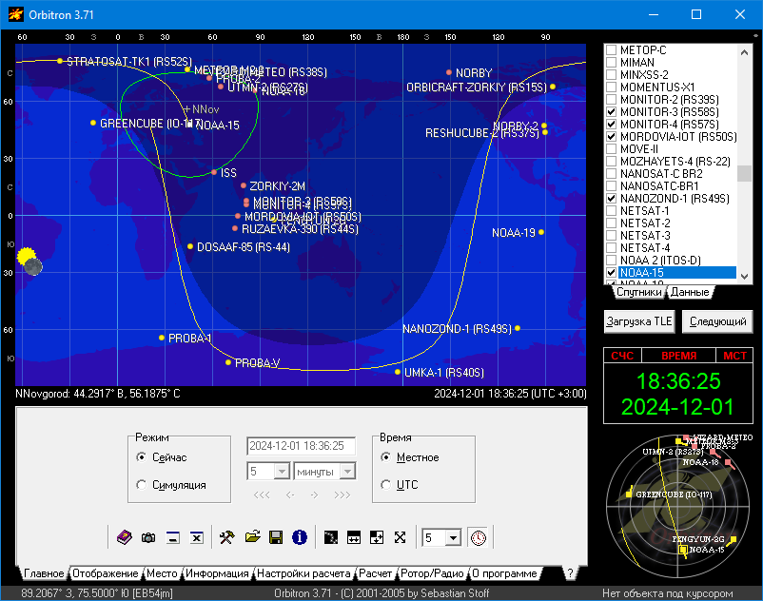Open settings with the hammer-and-wrench icon
763x601 pixels.
coord(226,537)
